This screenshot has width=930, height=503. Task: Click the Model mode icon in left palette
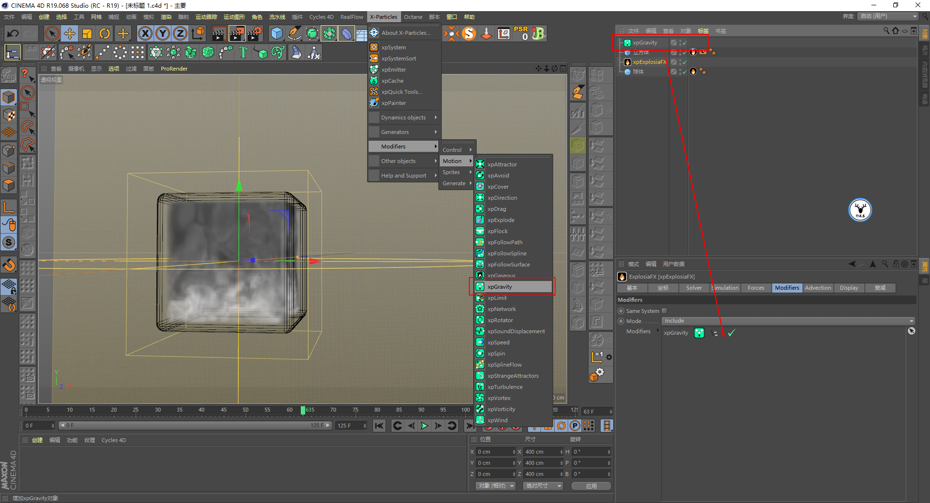click(9, 97)
